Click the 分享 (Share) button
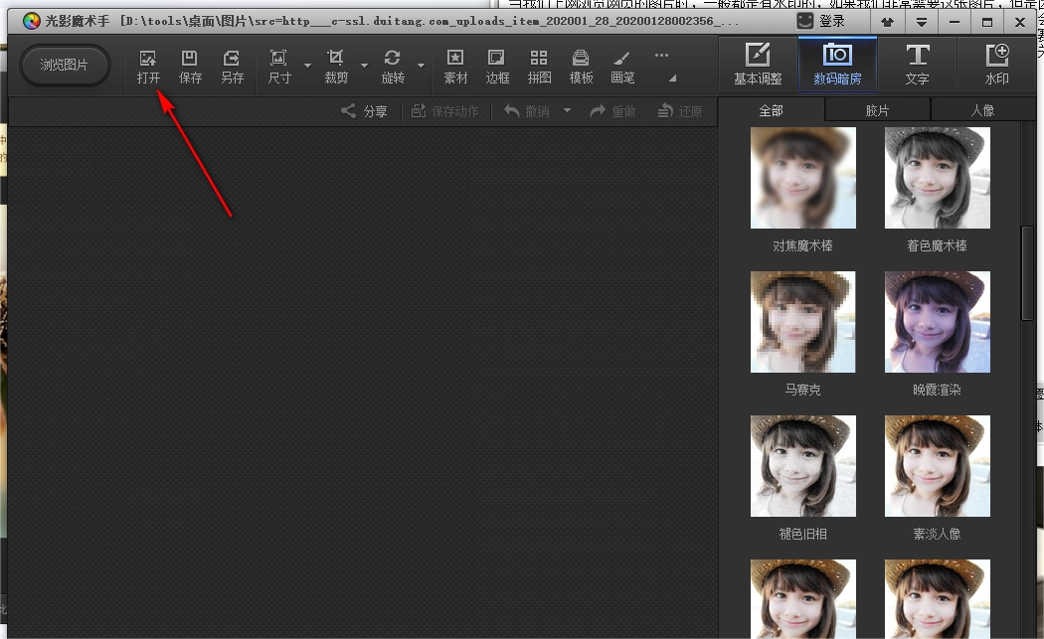 pos(364,111)
